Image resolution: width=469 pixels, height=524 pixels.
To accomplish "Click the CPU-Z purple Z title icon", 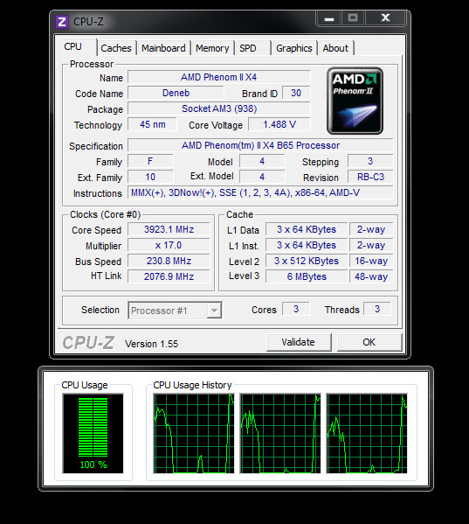I will point(62,22).
